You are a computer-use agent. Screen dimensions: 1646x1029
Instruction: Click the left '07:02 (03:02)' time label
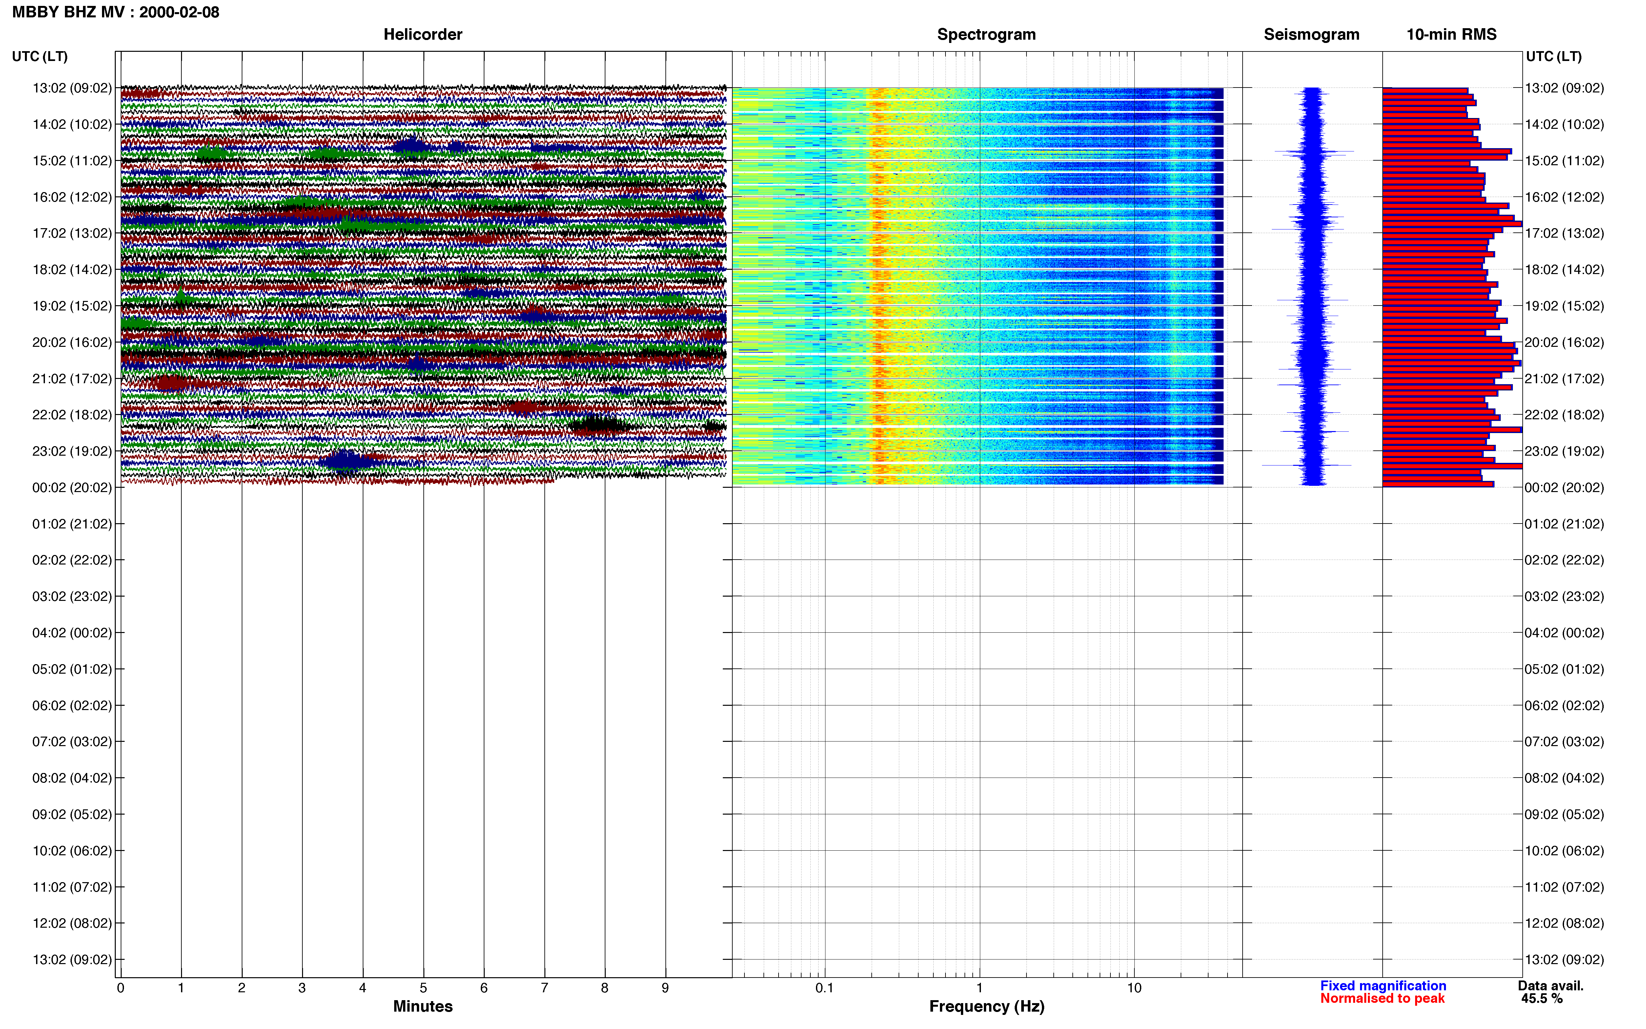[x=72, y=742]
